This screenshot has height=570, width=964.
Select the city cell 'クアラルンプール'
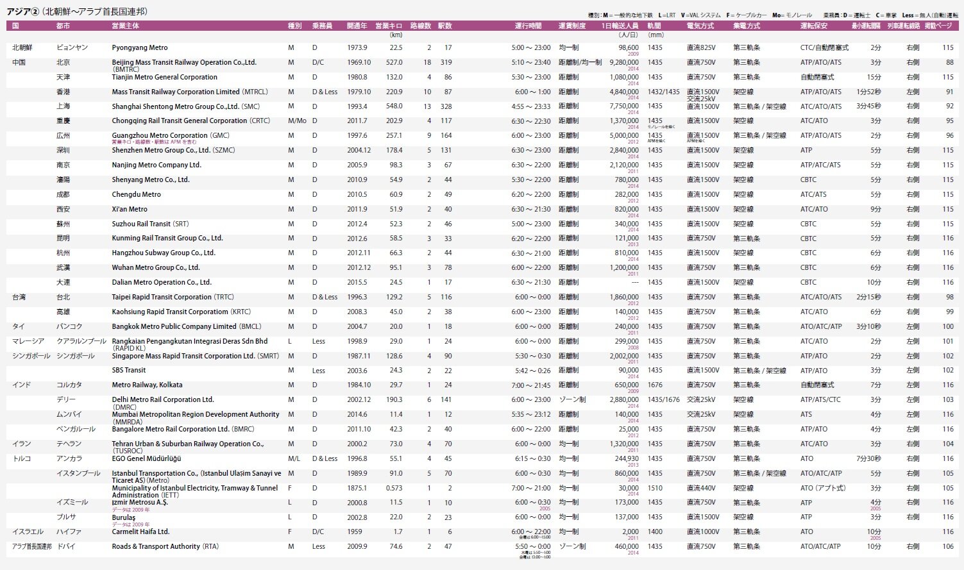click(81, 342)
